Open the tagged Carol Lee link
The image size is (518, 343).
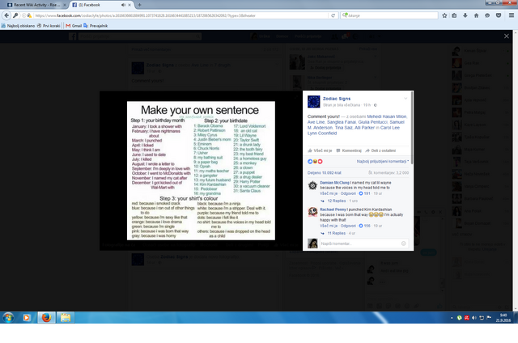click(390, 128)
